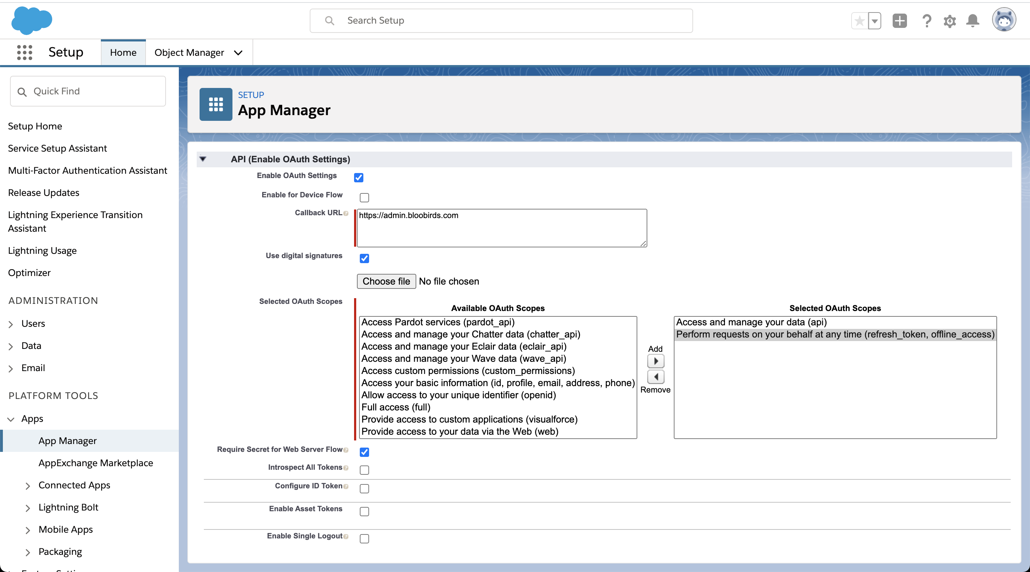Viewport: 1030px width, 572px height.
Task: Open Optimizer in sidebar
Action: pyautogui.click(x=29, y=273)
